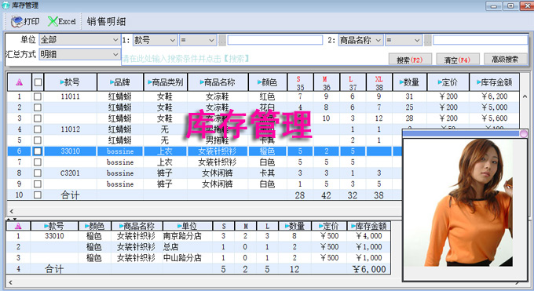
Task: Click the pink triangle icon in detail table header
Action: pos(18,226)
